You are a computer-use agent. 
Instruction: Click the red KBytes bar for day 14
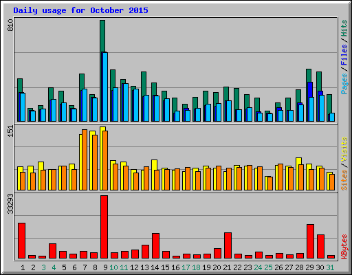[x=155, y=246]
